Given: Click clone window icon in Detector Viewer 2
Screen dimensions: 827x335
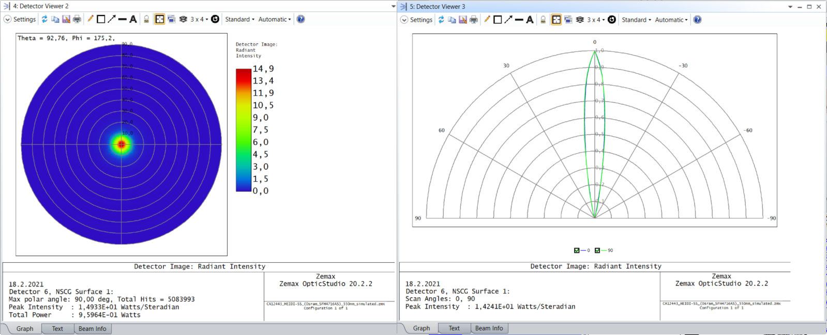Looking at the screenshot, I should point(172,19).
